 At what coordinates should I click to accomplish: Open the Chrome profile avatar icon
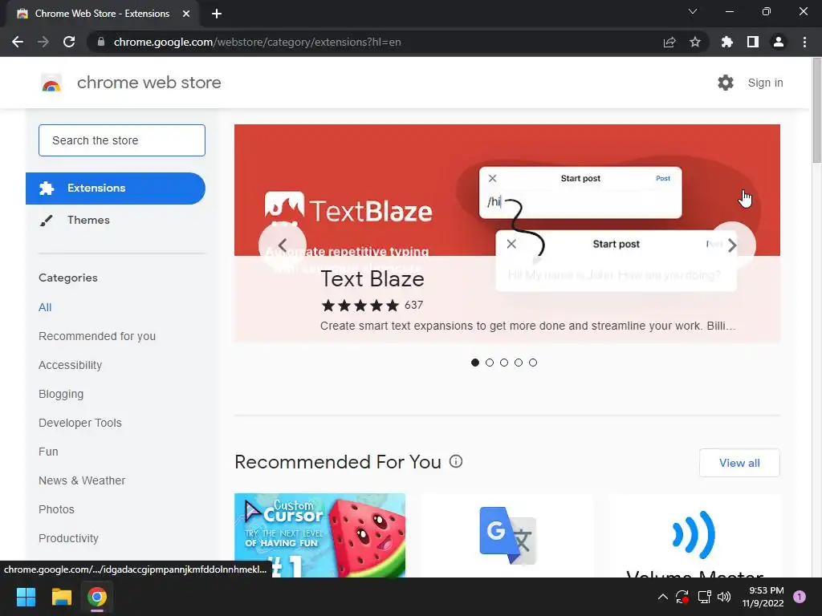779,42
